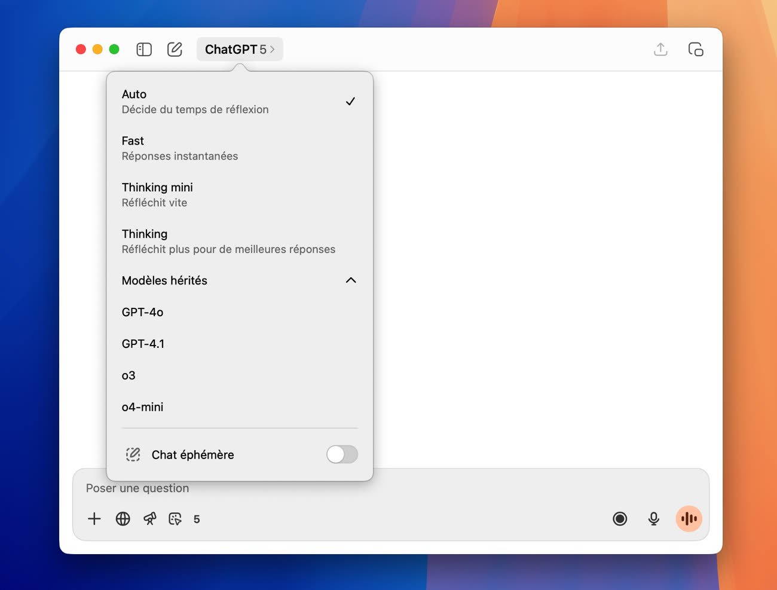Screen dimensions: 777x590
Task: Enable the Chat éphémère switch
Action: (342, 454)
